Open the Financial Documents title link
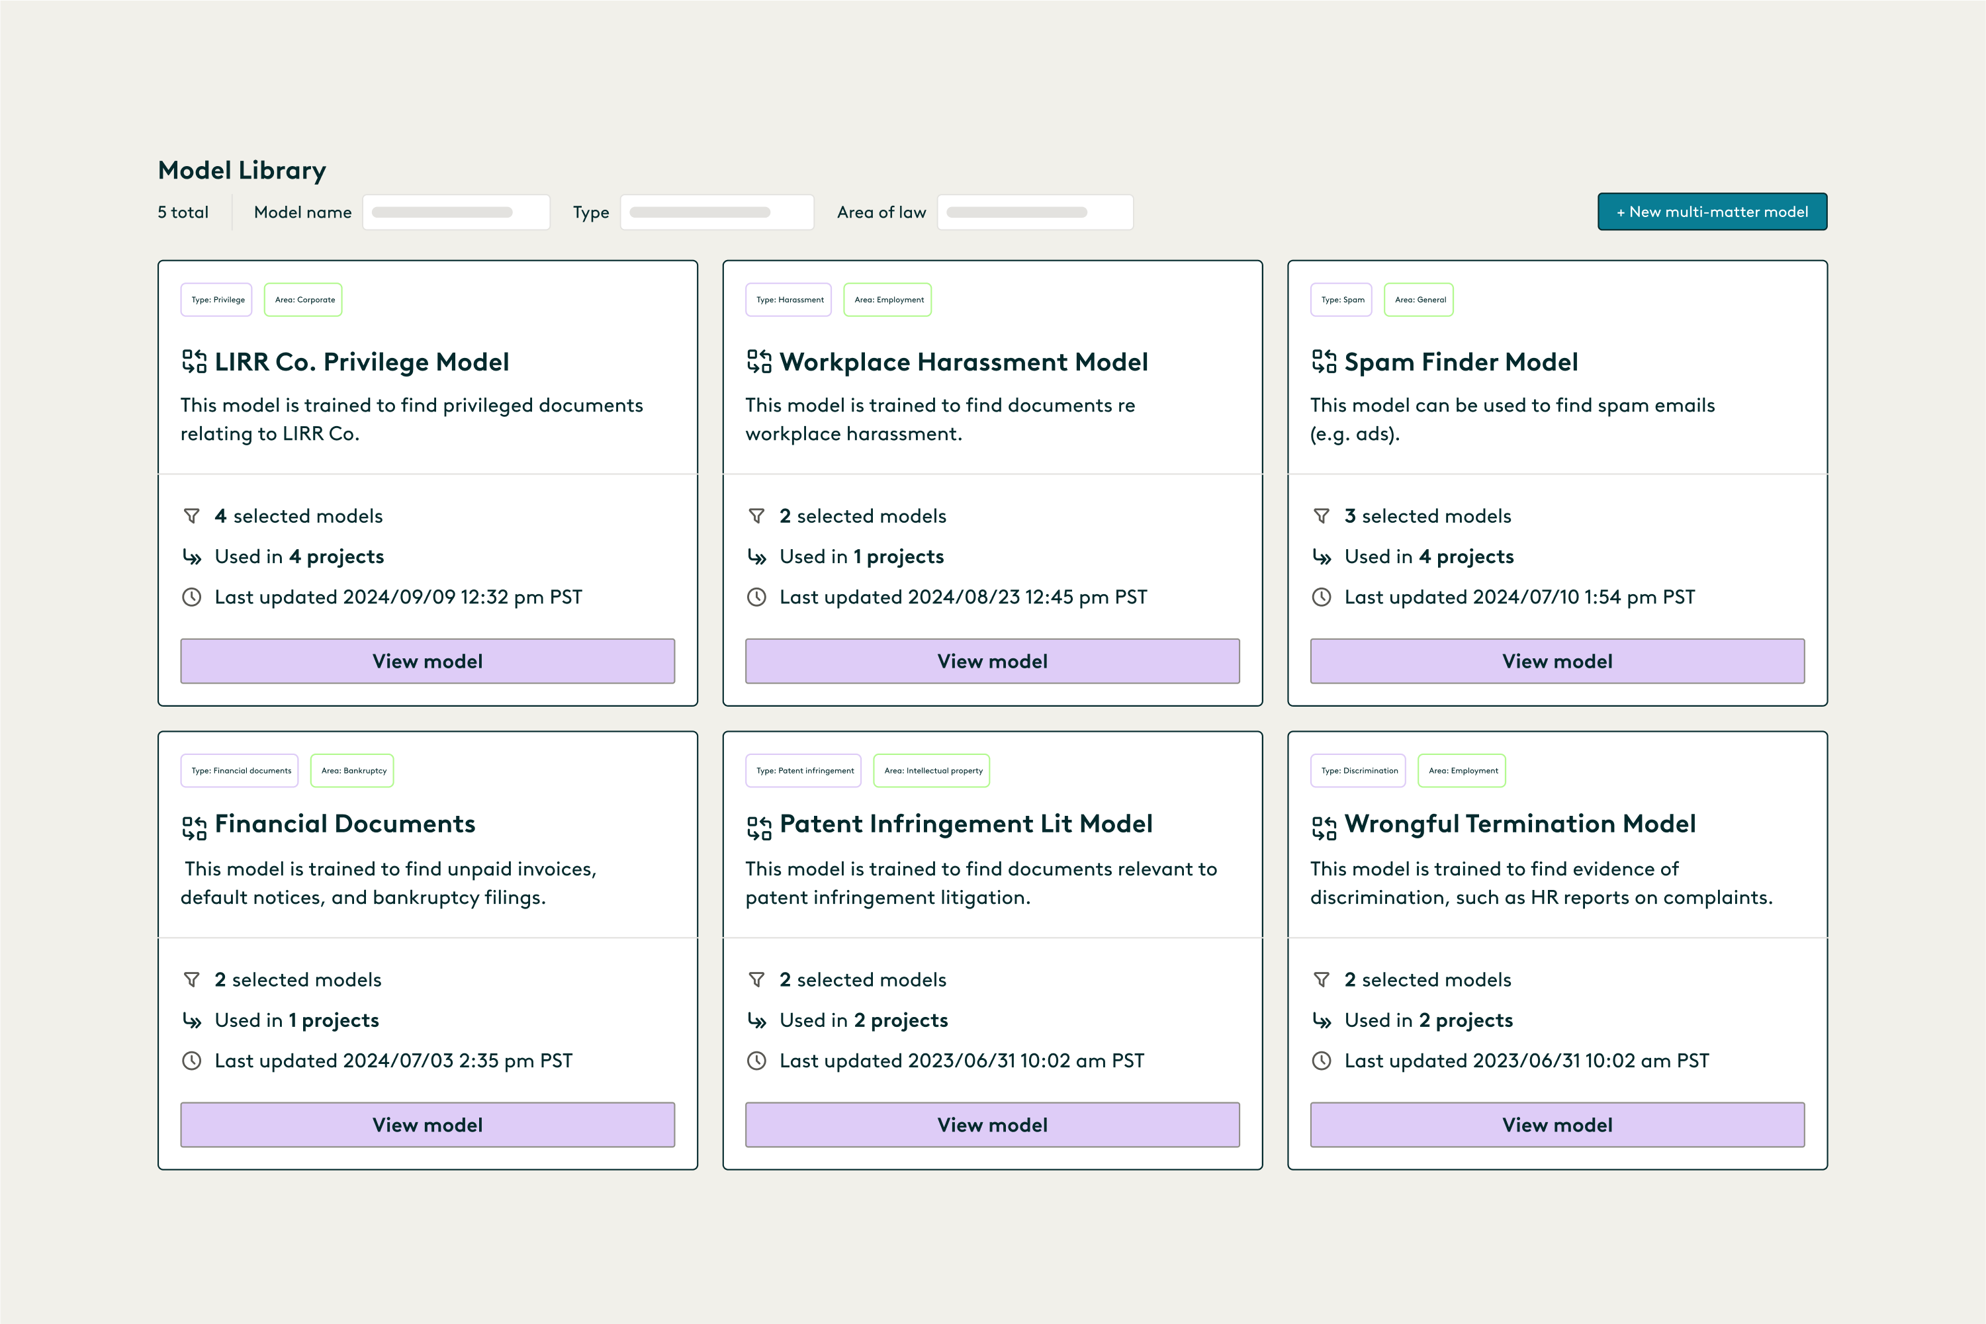 345,824
